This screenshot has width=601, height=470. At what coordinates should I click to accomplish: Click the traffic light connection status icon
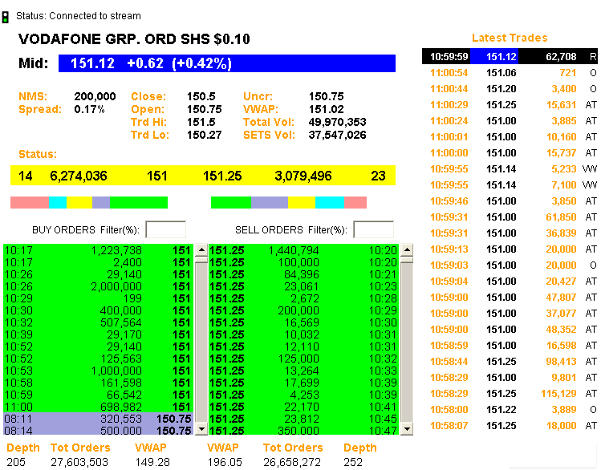coord(6,17)
